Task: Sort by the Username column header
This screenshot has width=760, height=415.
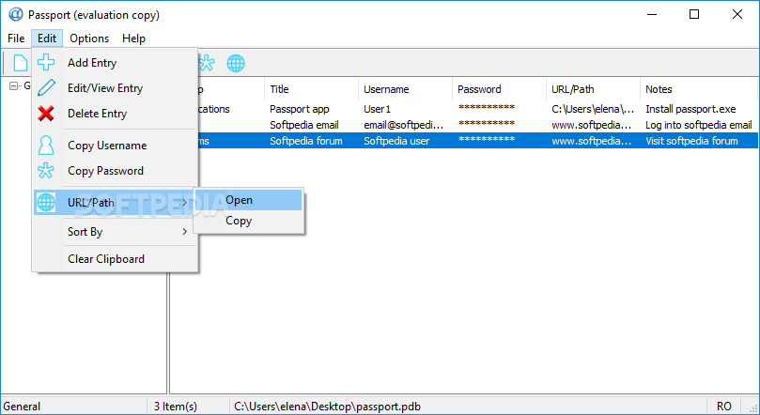Action: (x=405, y=89)
